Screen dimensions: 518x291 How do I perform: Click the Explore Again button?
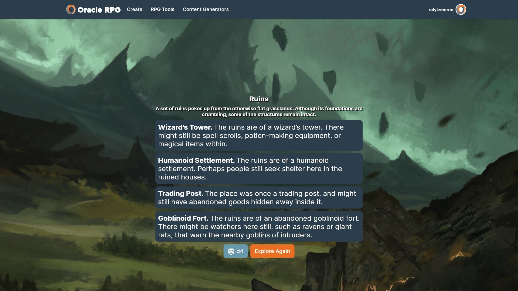(x=272, y=251)
